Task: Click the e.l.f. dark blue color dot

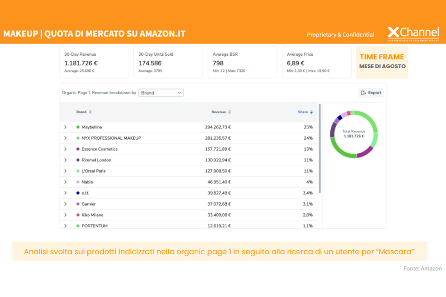Action: [78, 193]
